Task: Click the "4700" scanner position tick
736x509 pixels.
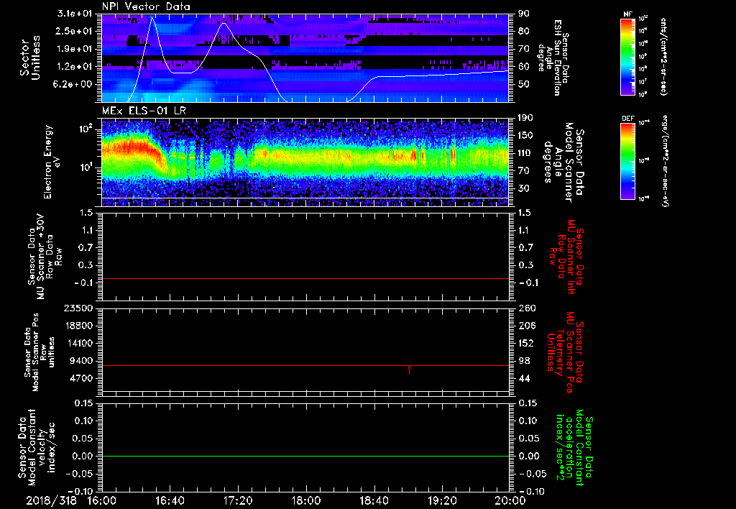Action: [82, 378]
